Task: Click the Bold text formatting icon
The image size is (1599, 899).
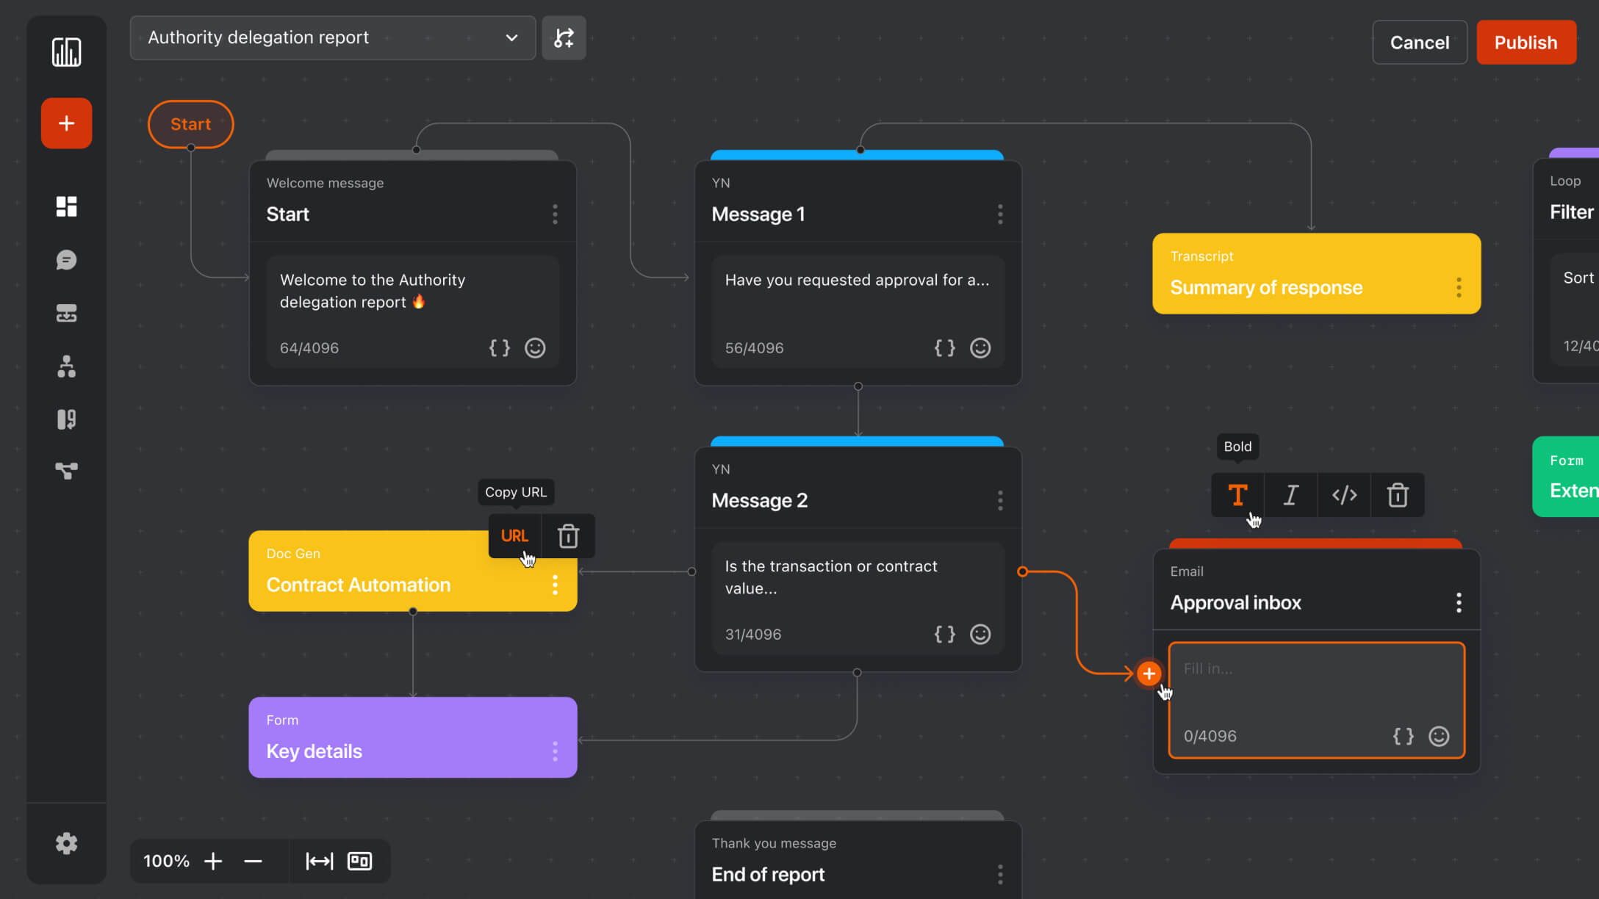Action: tap(1237, 495)
